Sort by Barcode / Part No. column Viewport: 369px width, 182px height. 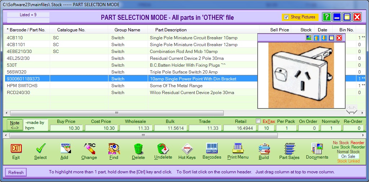point(27,30)
